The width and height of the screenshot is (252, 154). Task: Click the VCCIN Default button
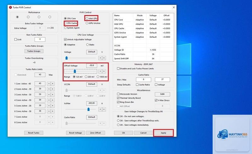(92, 84)
